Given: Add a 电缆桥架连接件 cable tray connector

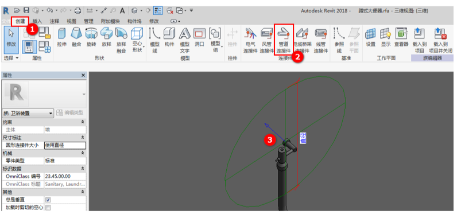Looking at the screenshot, I should click(303, 40).
